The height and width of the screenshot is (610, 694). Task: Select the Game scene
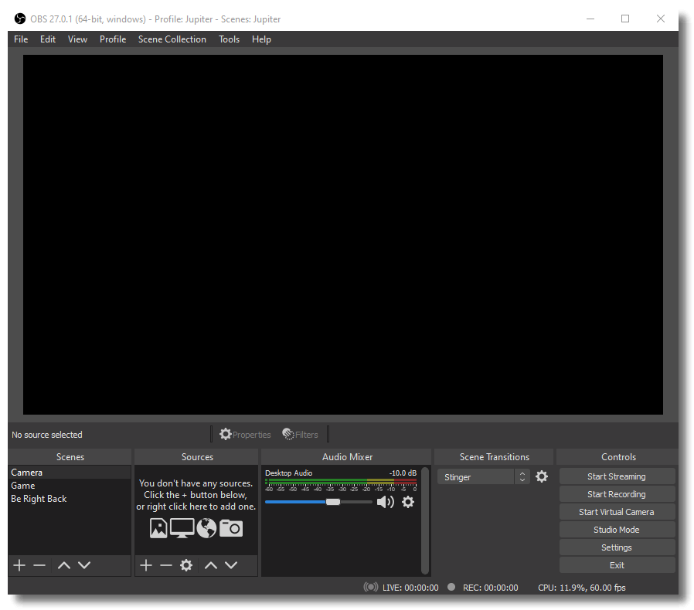[70, 486]
